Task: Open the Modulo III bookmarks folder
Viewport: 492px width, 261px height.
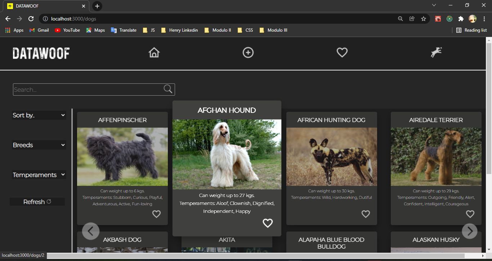Action: (273, 30)
